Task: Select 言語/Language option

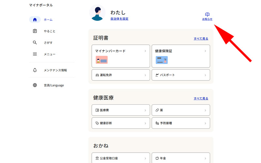Action: click(54, 85)
